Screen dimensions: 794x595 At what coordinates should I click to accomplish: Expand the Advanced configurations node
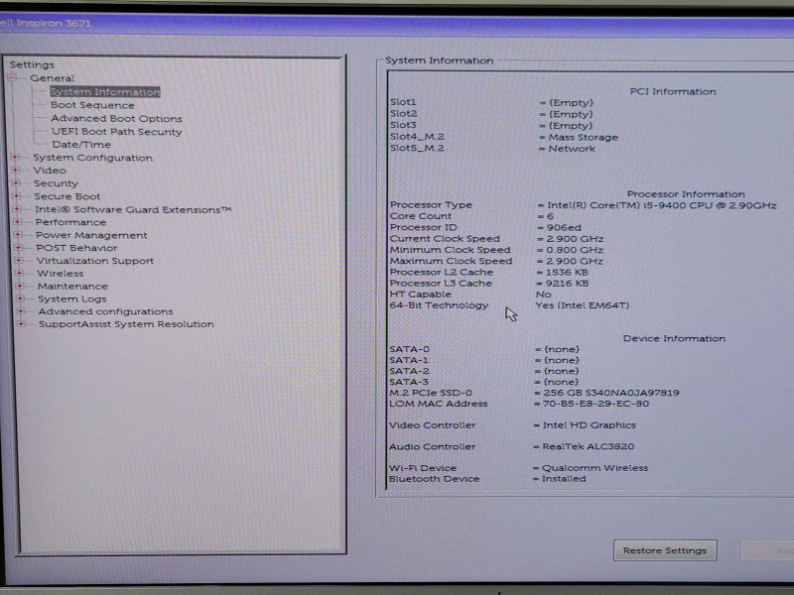[x=21, y=311]
